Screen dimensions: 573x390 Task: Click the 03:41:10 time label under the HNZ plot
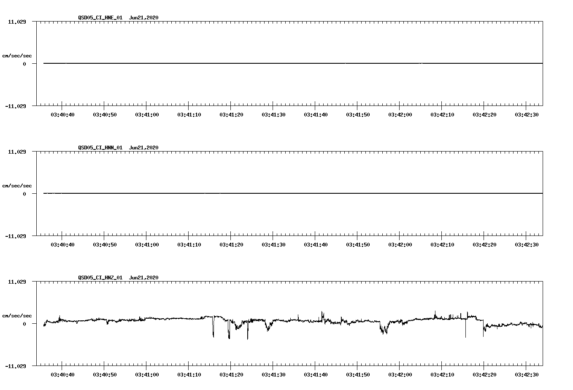point(189,375)
